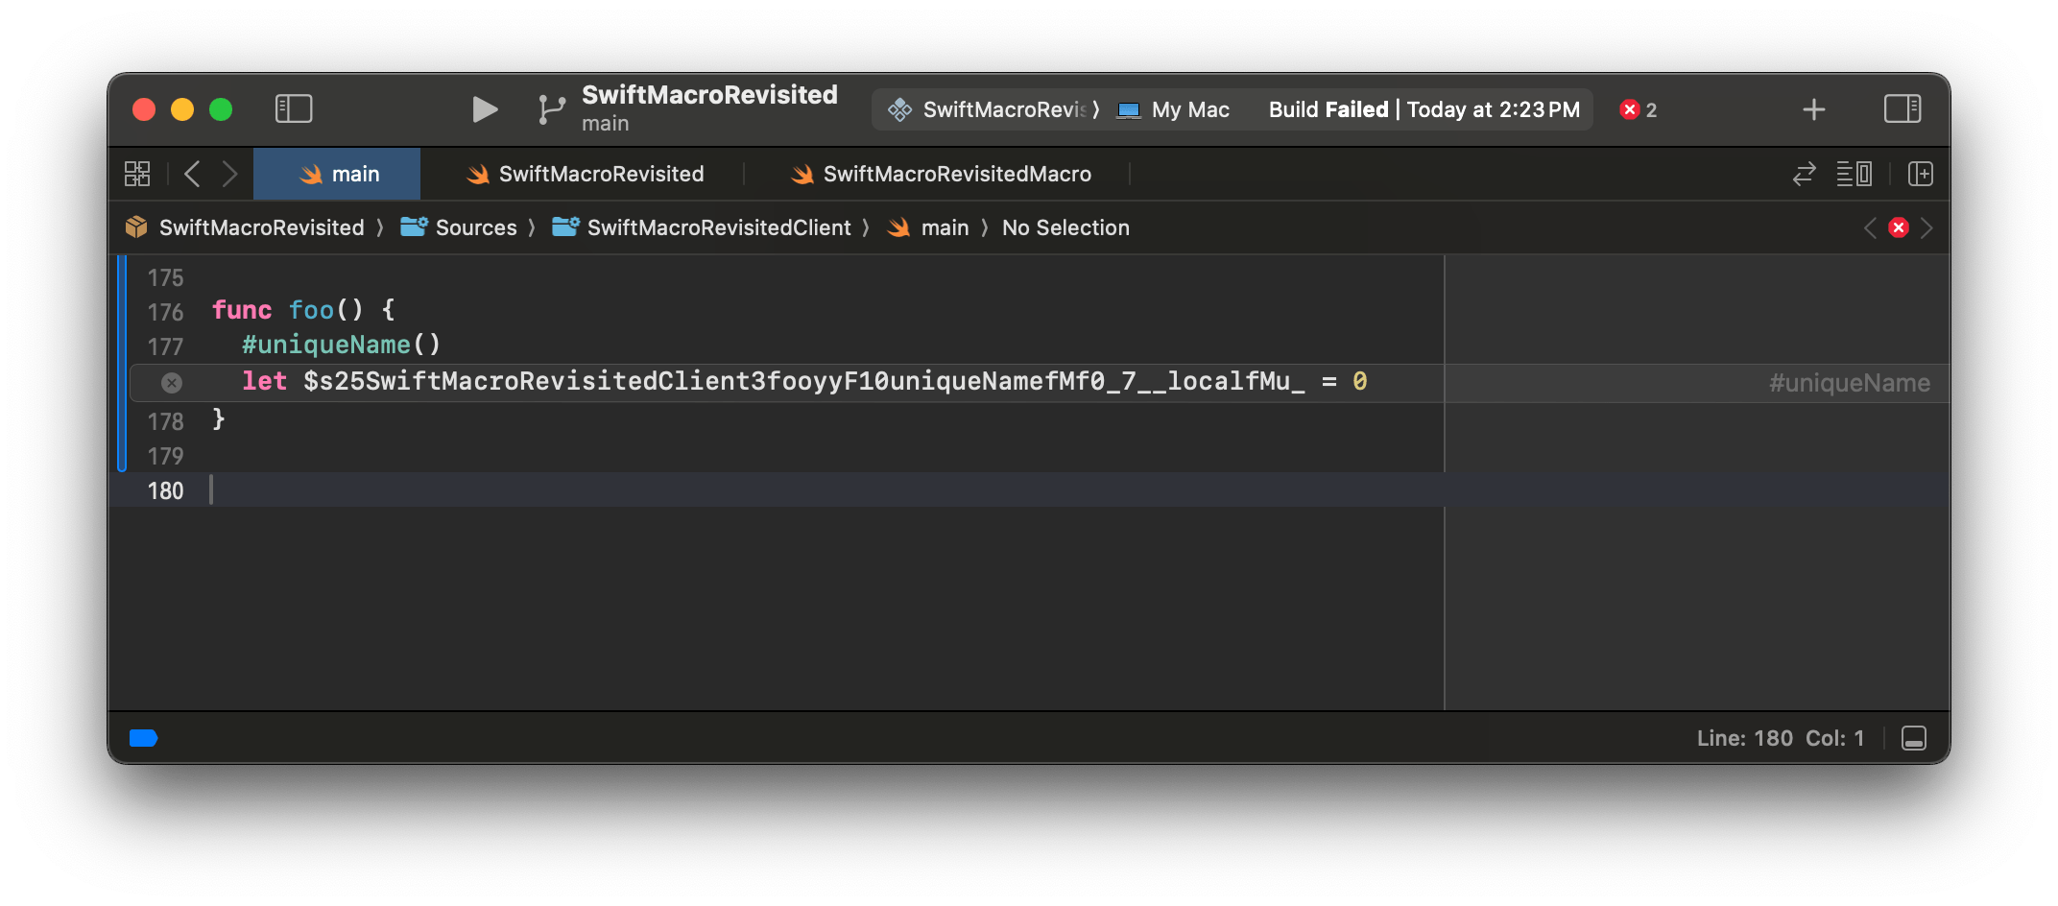Toggle the left navigator sidebar
2058x906 pixels.
pos(293,109)
